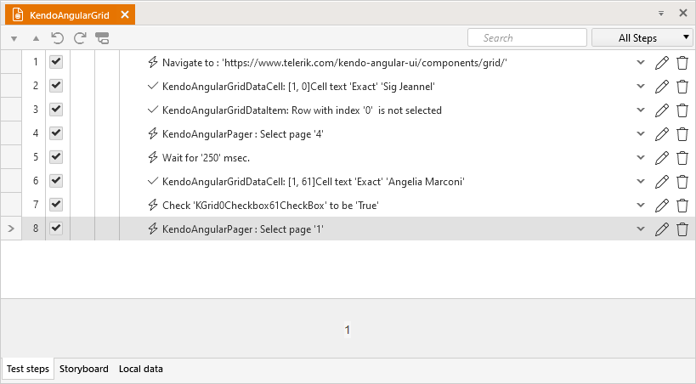This screenshot has width=696, height=384.
Task: Disable step 5 checkbox
Action: click(56, 156)
